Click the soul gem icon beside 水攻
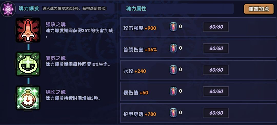Image resolution: width=277 pixels, height=125 pixels. tap(173, 70)
